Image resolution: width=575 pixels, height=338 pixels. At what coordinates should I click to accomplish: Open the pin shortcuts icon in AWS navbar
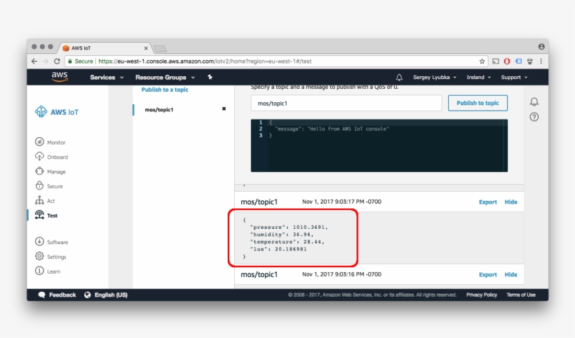(210, 77)
